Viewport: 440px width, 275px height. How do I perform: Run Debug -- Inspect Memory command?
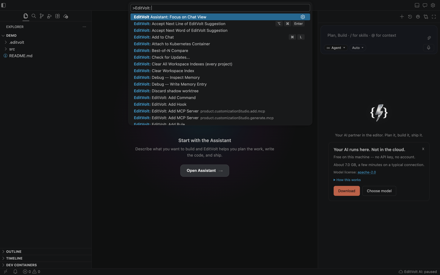[x=220, y=78]
